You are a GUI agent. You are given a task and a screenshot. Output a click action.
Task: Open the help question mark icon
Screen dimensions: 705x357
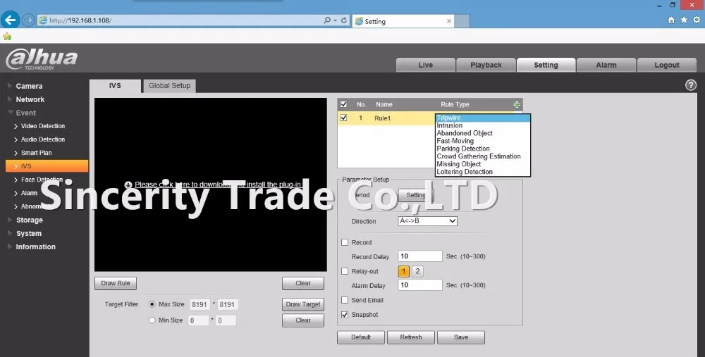pos(691,85)
